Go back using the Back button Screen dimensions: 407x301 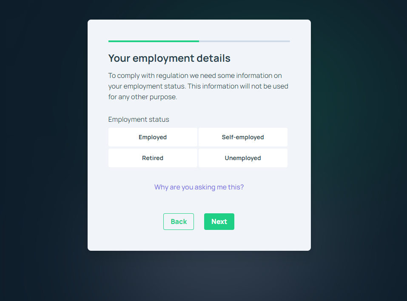tap(179, 221)
